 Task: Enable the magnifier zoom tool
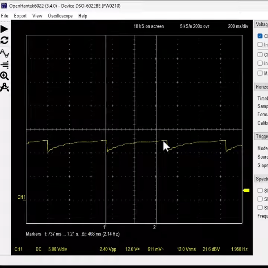4,76
